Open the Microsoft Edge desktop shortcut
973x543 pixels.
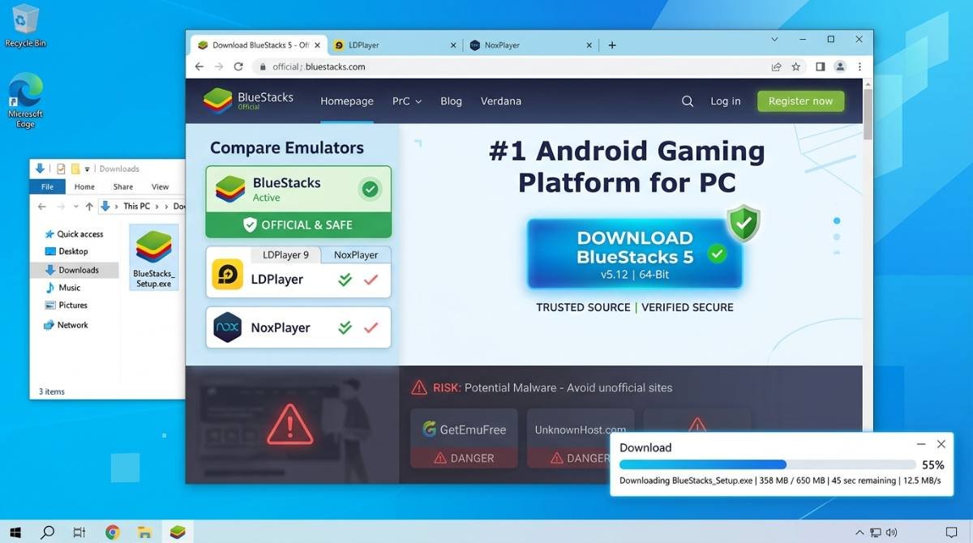pyautogui.click(x=25, y=100)
